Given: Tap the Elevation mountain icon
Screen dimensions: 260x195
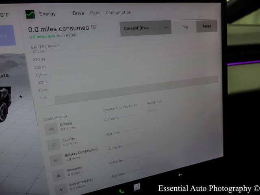Looking at the screenshot, I should click(x=58, y=175).
